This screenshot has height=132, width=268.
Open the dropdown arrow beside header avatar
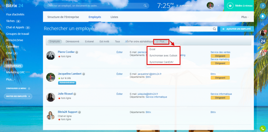tap(218, 6)
